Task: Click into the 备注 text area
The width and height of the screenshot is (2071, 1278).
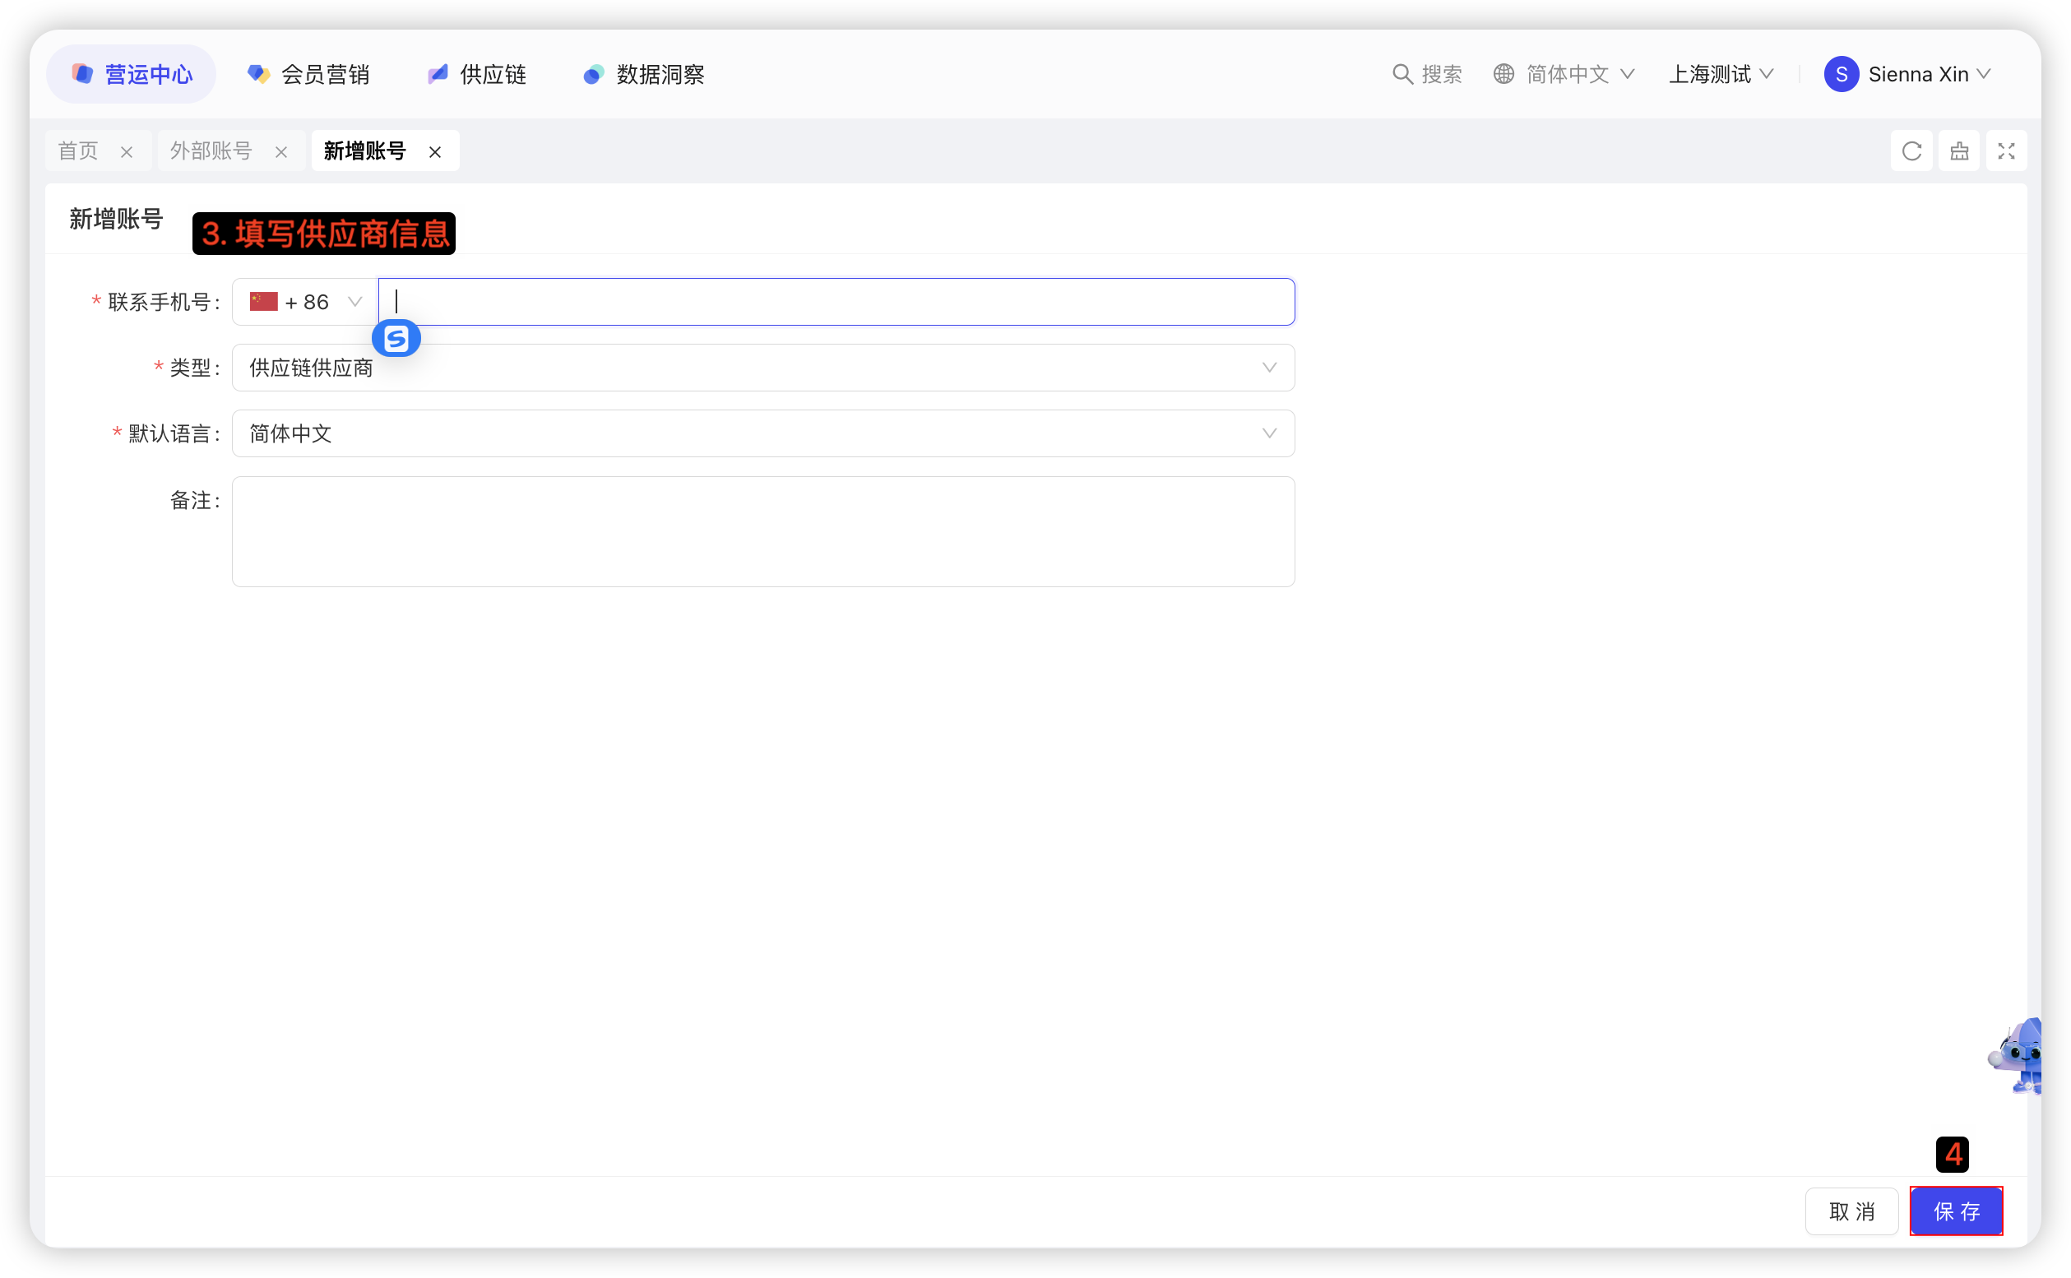Action: [x=762, y=530]
